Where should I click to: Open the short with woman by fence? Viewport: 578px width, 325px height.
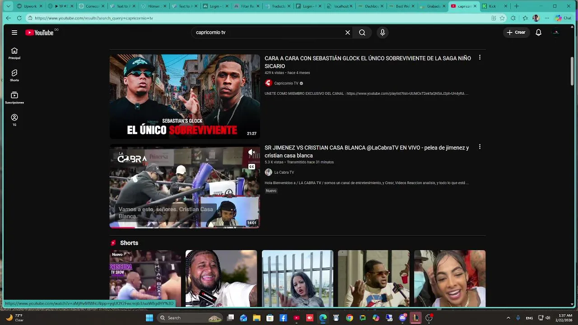click(x=298, y=279)
